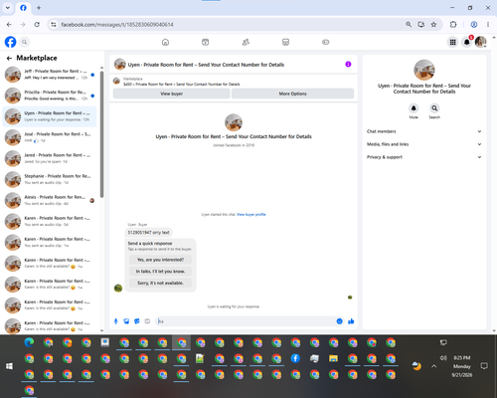Send a thumbs-up like in chat
Viewport: 497px width, 398px height.
coord(351,321)
